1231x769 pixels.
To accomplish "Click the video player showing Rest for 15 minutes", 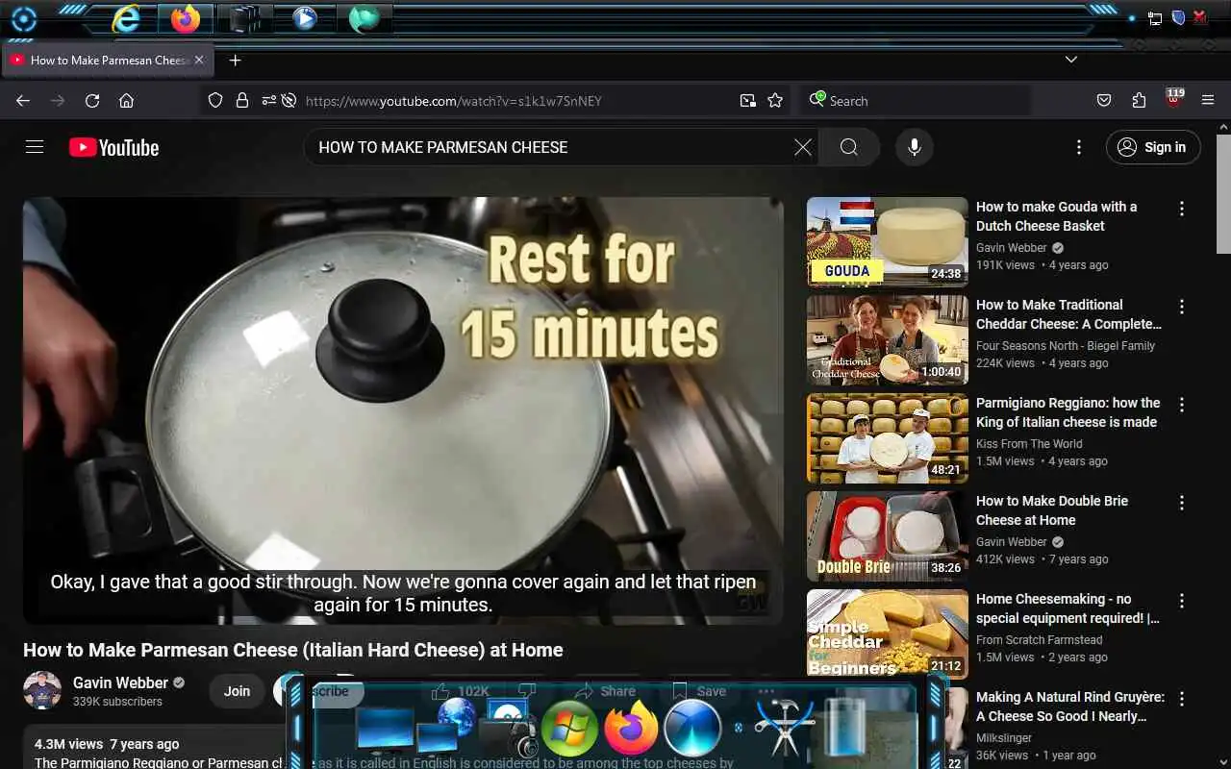I will point(403,410).
